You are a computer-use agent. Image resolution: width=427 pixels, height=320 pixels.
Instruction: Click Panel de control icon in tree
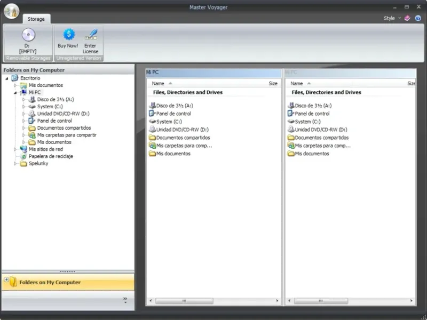click(x=32, y=121)
